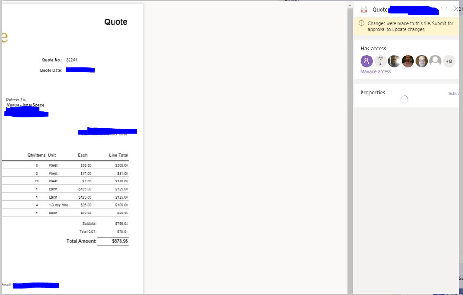Open the Manage access link

pos(375,72)
